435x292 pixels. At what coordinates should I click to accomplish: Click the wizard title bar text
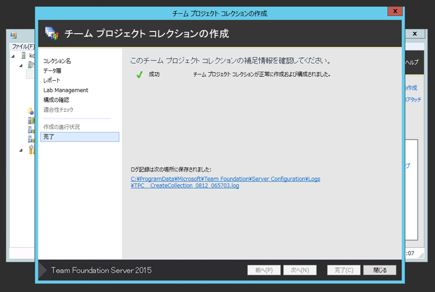point(220,13)
